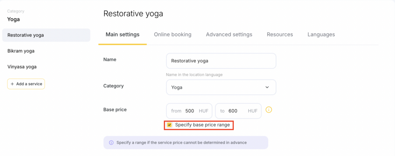
Task: Click the chevron arrow in Category field
Action: click(x=267, y=87)
